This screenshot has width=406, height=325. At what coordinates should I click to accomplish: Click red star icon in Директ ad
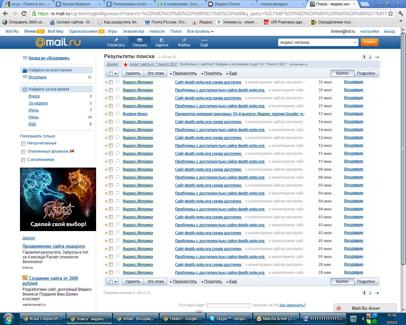[x=126, y=64]
